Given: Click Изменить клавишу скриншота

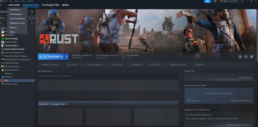Looking at the screenshot, I should click(238, 125).
